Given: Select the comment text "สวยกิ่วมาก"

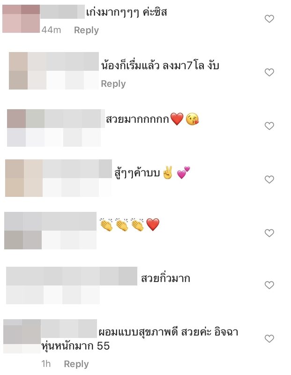Looking at the screenshot, I should (165, 278).
